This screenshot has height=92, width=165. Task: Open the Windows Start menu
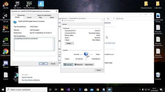[x=3, y=90]
